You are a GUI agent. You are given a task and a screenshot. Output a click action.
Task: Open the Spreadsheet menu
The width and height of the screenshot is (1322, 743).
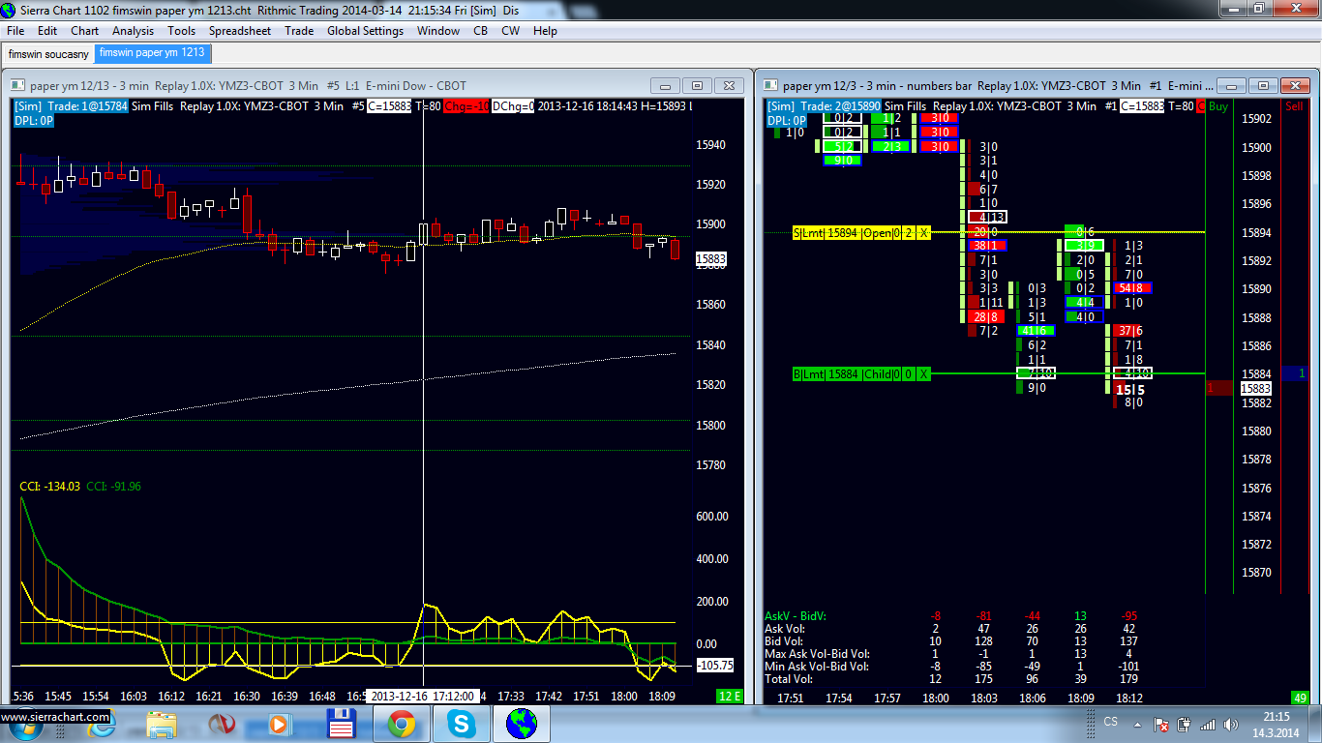240,31
